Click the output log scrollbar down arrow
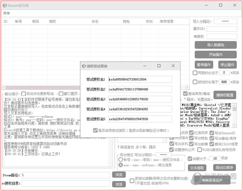The image size is (243, 191). 111,164
